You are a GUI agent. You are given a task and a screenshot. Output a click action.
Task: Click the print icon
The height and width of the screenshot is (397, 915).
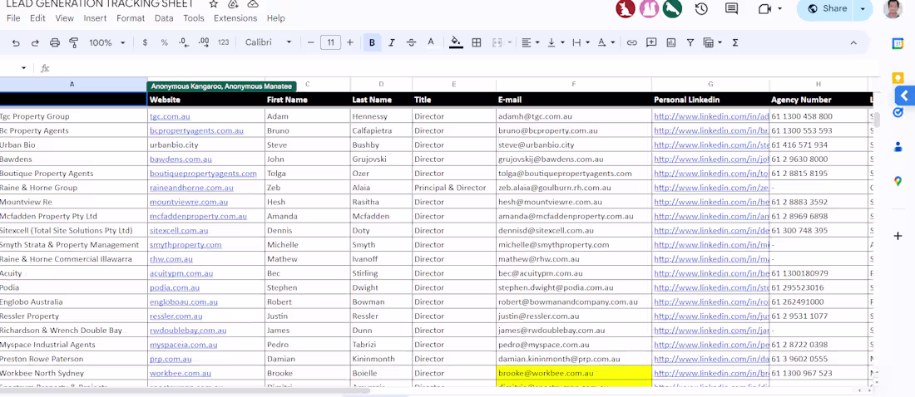point(55,42)
